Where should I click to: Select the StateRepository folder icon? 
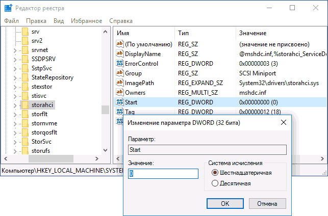pyautogui.click(x=25, y=77)
